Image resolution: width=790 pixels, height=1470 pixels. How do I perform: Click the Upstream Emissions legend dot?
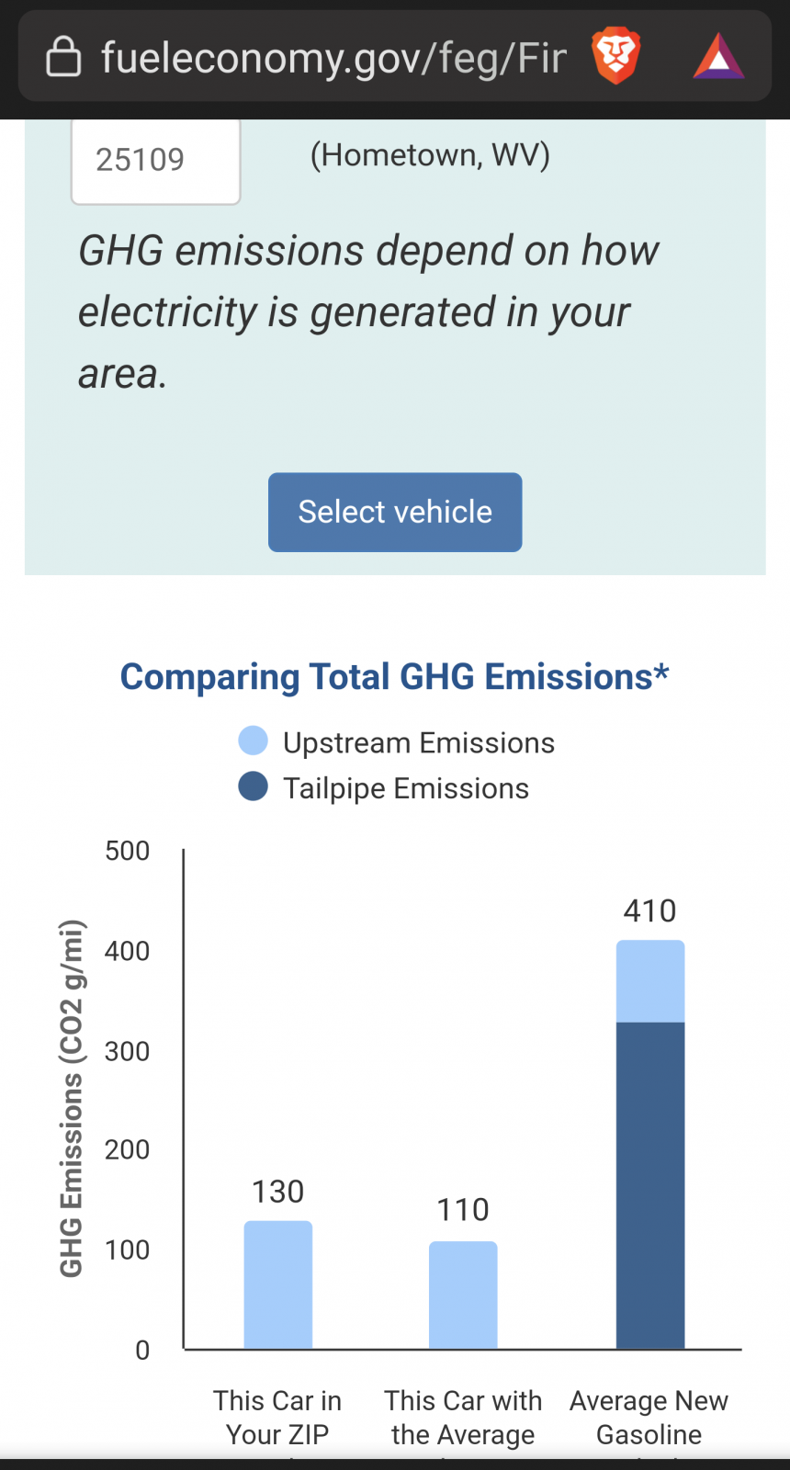tap(253, 741)
